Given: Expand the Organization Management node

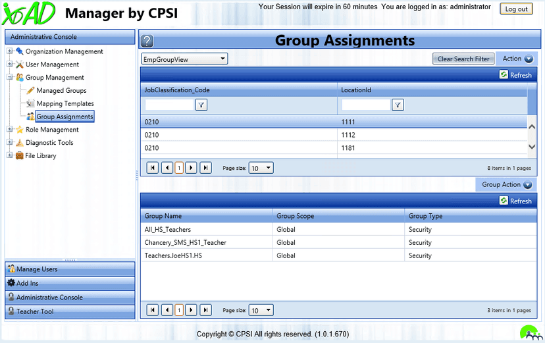Looking at the screenshot, I should point(10,51).
